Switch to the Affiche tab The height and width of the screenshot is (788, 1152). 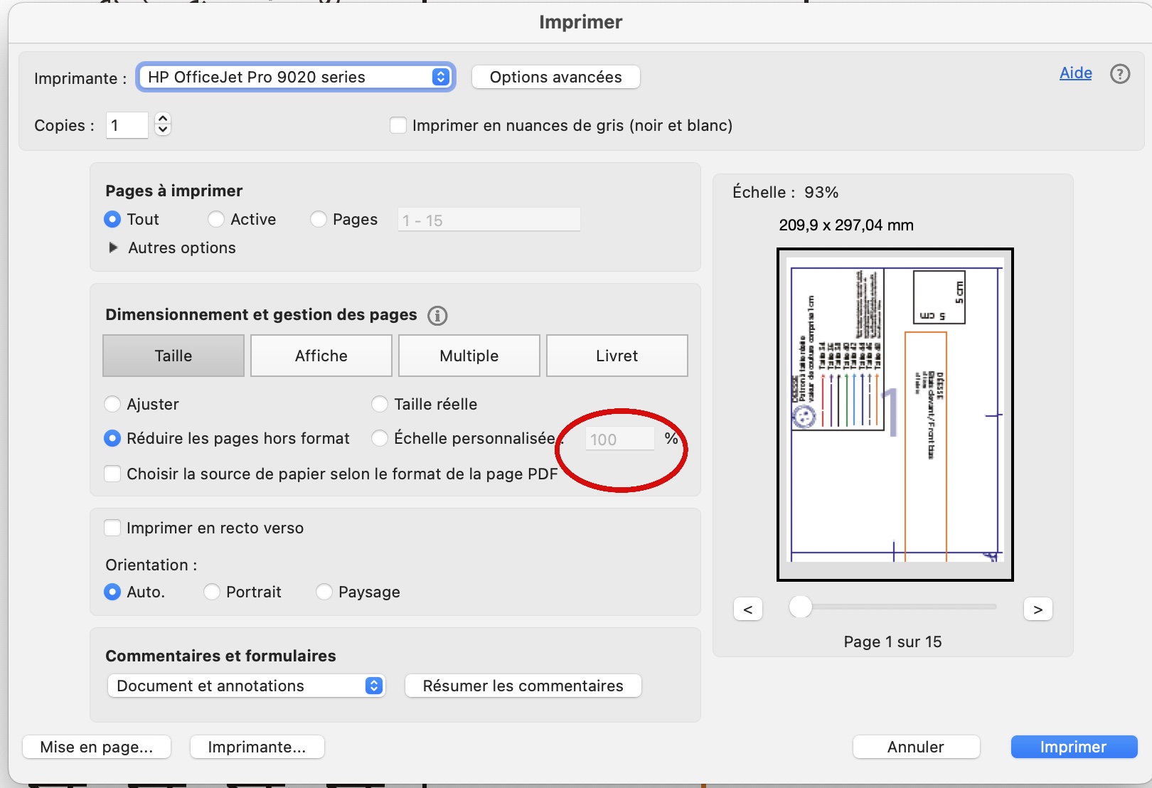coord(321,356)
